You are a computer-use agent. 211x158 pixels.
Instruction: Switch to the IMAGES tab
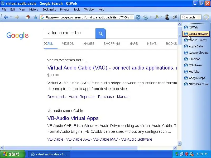(89, 44)
